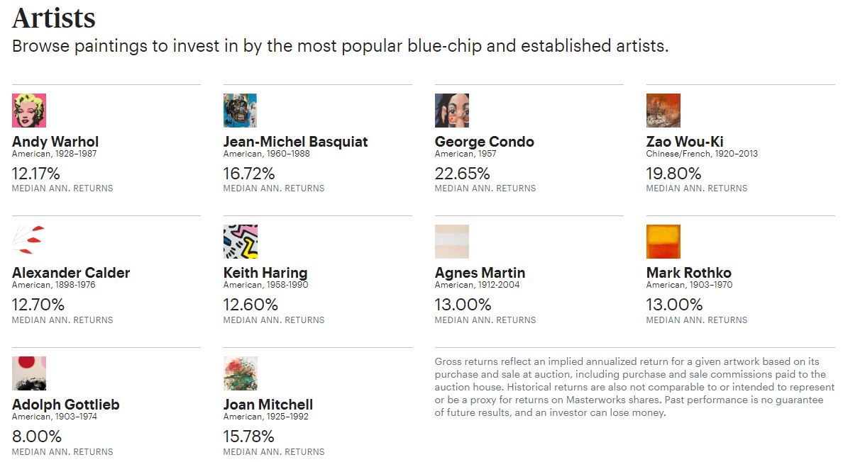This screenshot has height=462, width=843.
Task: Click the Alexander Calder mobile thumbnail
Action: (x=29, y=242)
